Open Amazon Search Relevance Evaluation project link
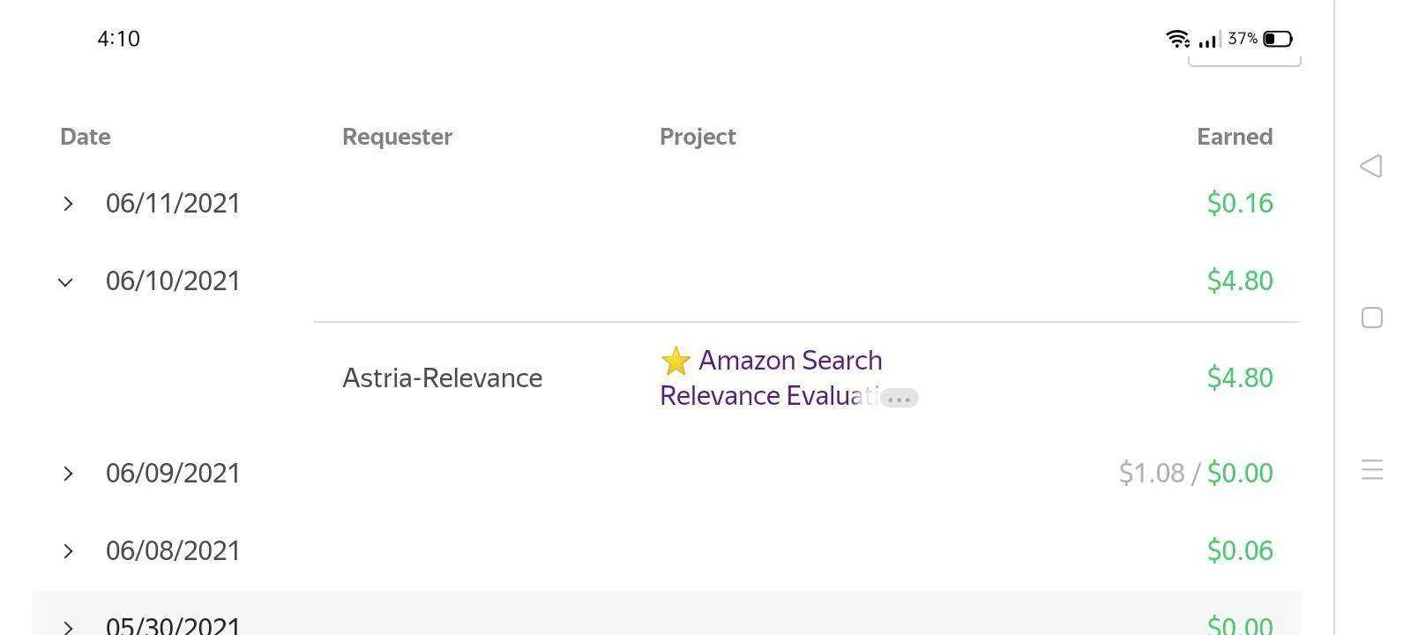The image size is (1411, 635). click(x=772, y=378)
